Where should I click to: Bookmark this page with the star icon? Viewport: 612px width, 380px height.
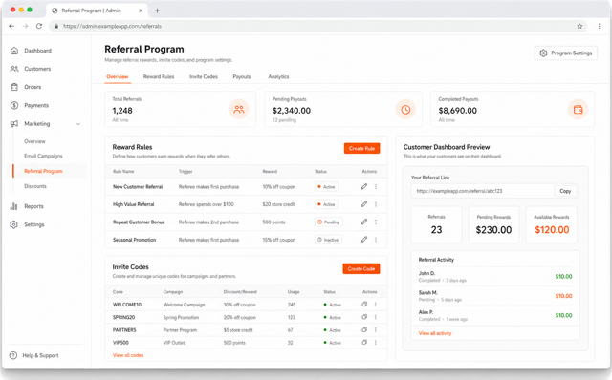(579, 26)
